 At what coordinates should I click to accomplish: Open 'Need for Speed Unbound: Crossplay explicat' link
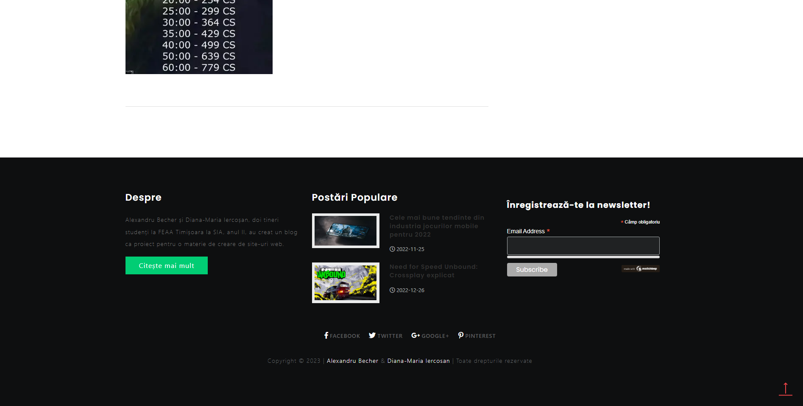[x=433, y=271]
